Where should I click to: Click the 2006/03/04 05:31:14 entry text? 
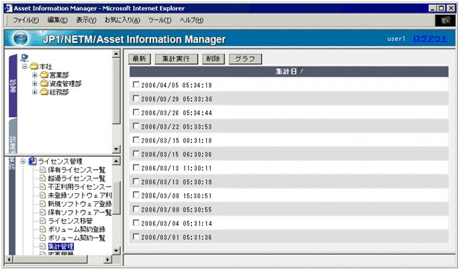tap(177, 223)
